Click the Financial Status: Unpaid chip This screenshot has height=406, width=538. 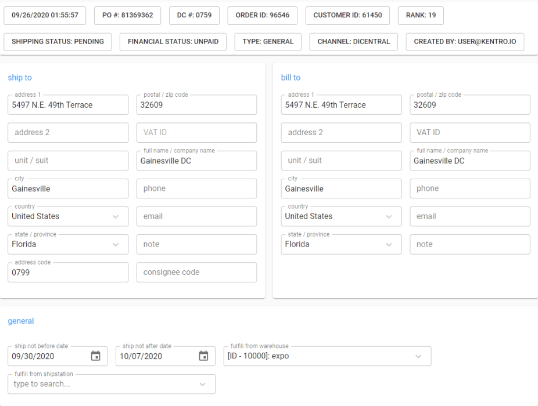(173, 42)
